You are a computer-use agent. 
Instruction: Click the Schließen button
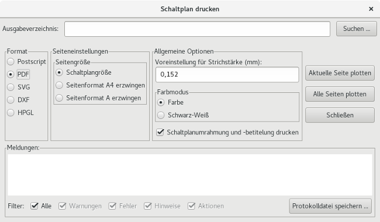click(x=340, y=115)
